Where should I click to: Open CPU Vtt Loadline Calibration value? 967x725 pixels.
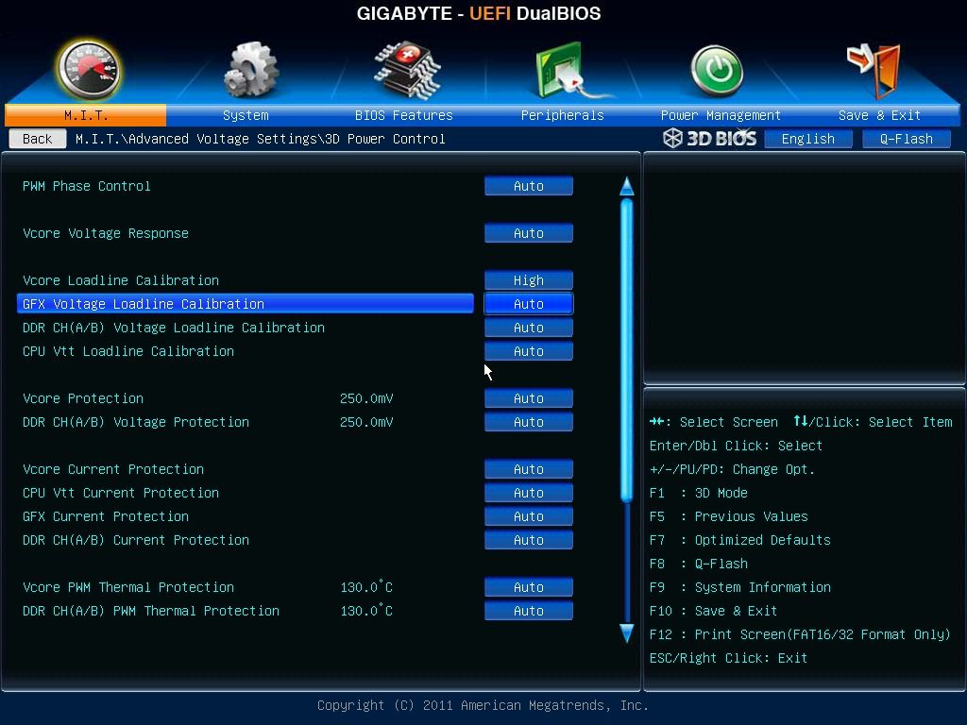529,351
